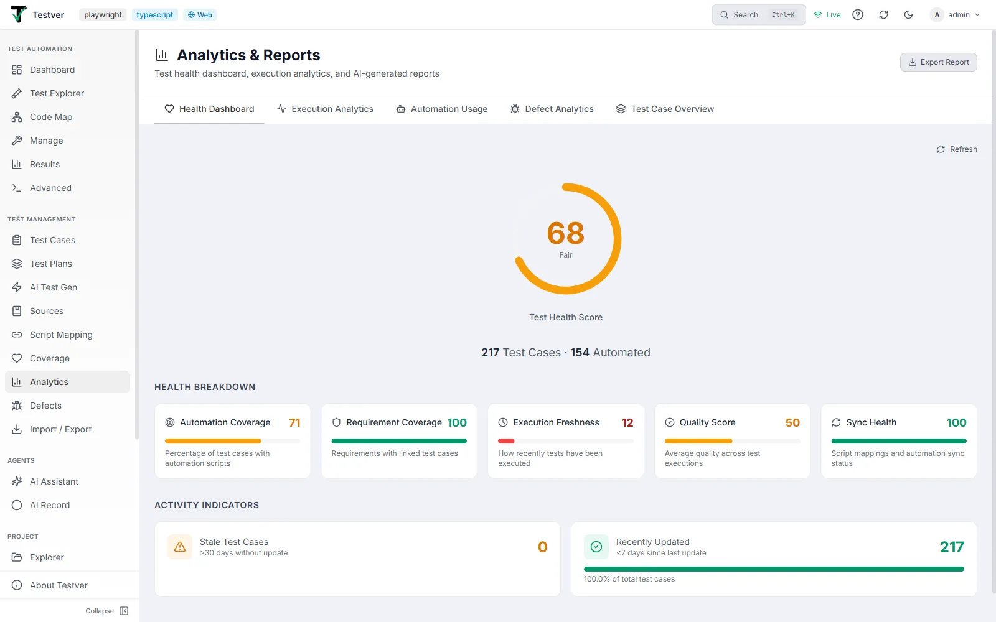Viewport: 996px width, 622px height.
Task: Click the Sync Health refresh icon
Action: point(836,422)
